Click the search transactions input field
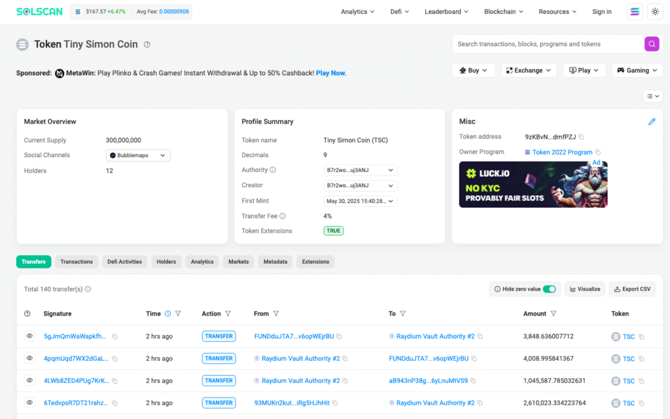Screen dimensions: 670x419 [x=547, y=44]
